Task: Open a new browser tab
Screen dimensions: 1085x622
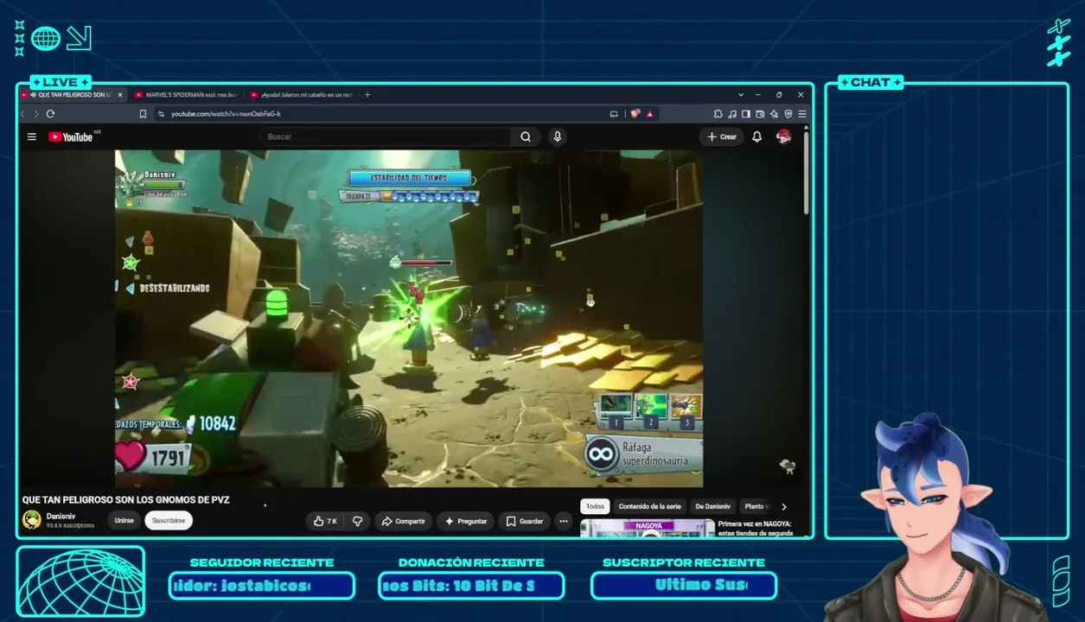Action: pyautogui.click(x=367, y=95)
